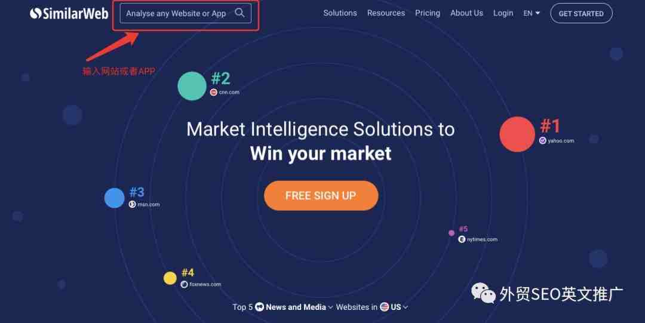Click the SimilarWeb logo
This screenshot has height=323, width=645.
coord(69,14)
